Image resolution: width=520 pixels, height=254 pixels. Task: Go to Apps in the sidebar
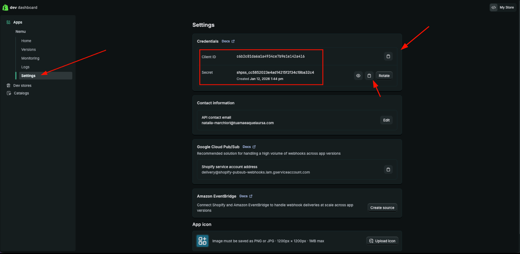(18, 22)
